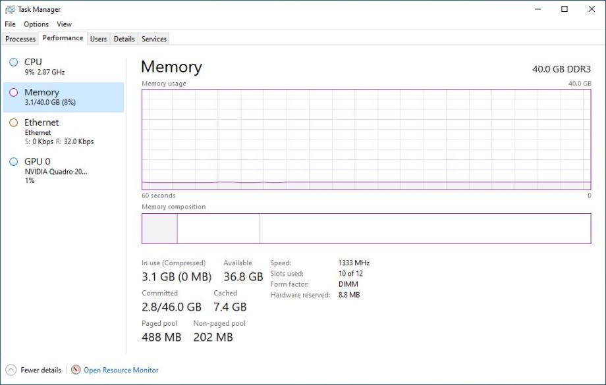Open the File menu

point(10,24)
